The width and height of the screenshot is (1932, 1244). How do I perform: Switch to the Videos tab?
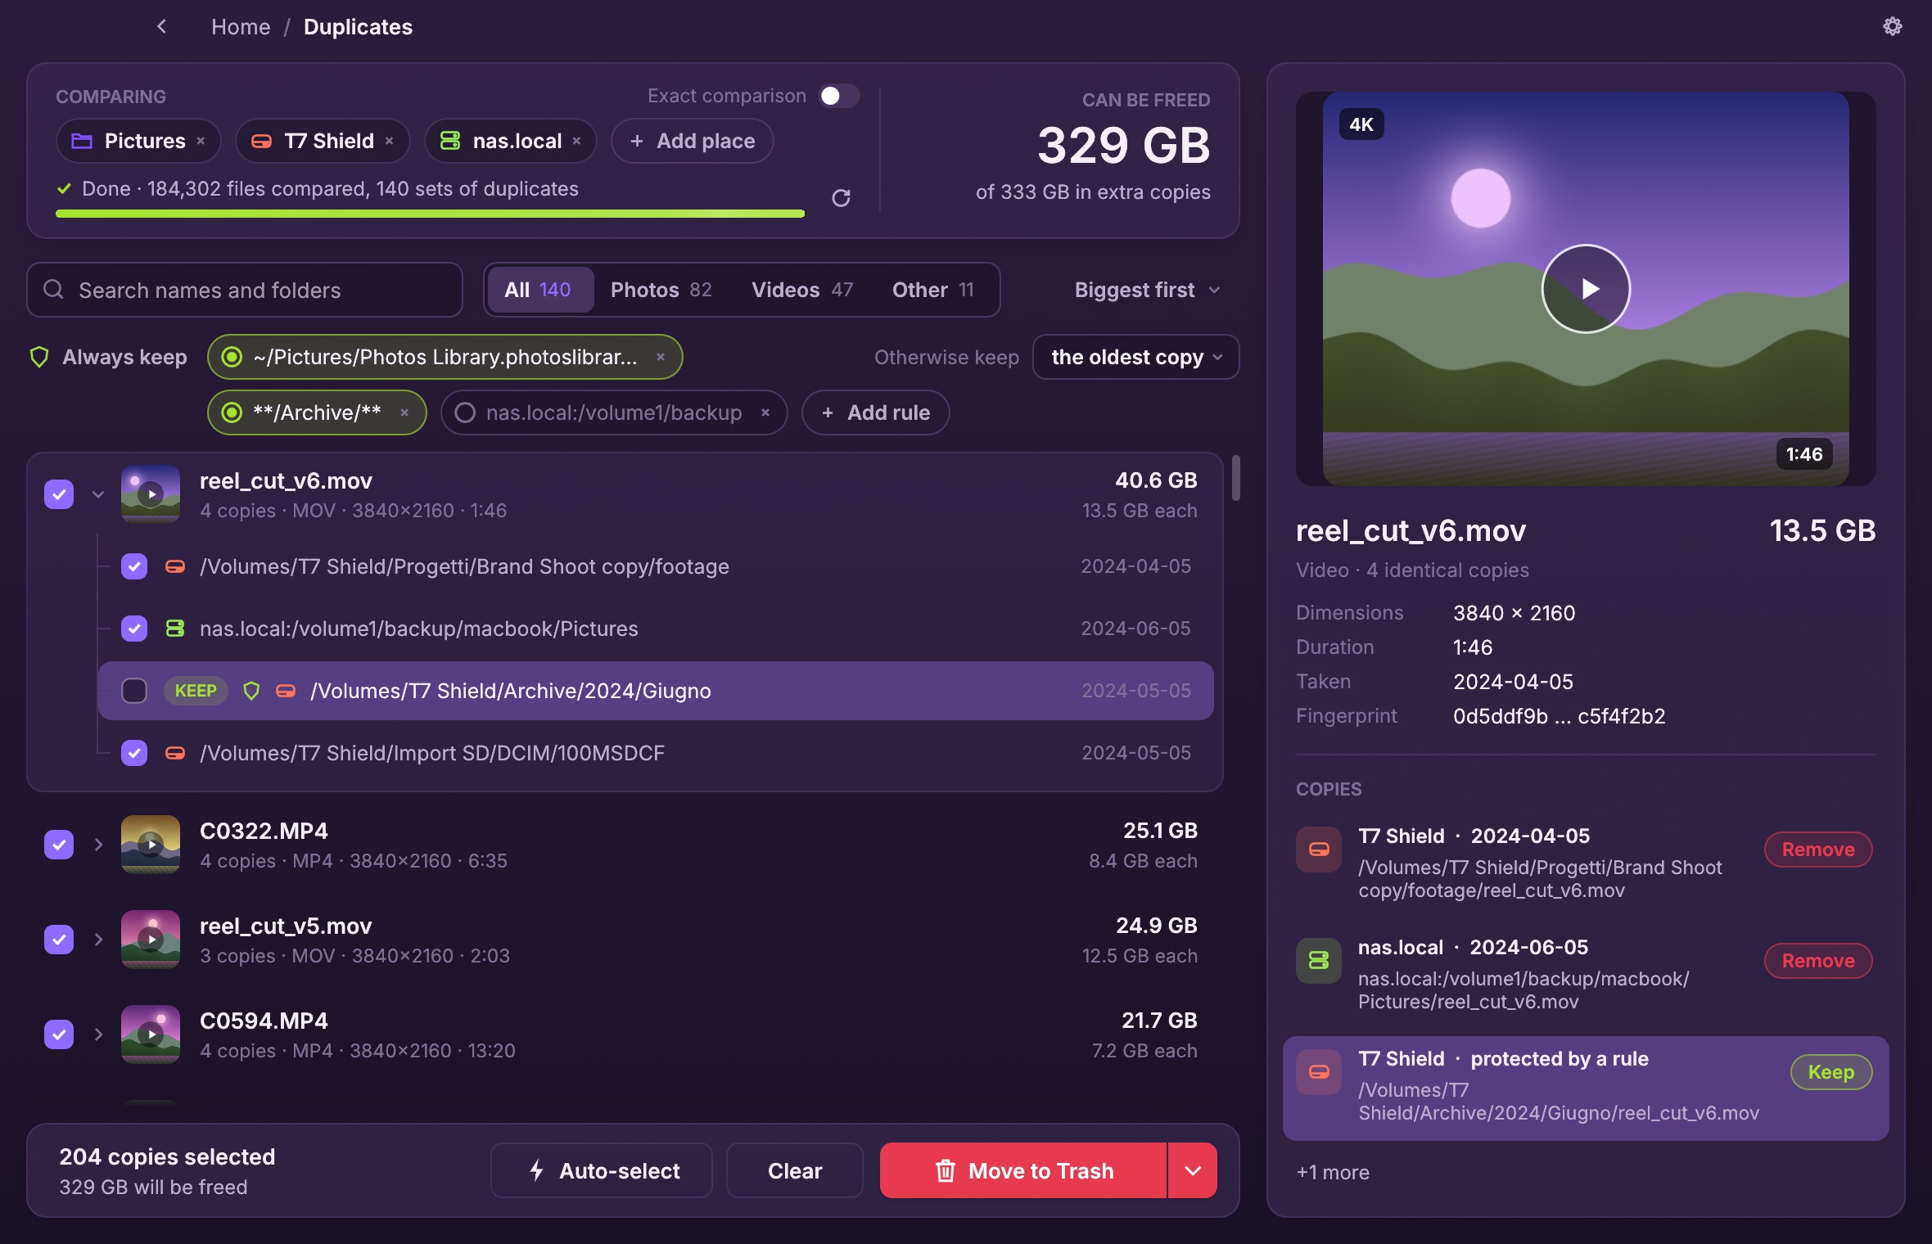[802, 290]
